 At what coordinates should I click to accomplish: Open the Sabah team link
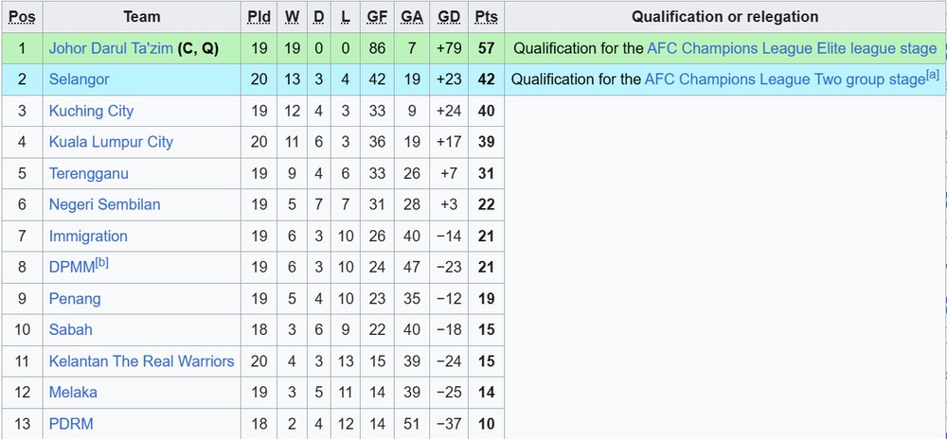tap(70, 329)
